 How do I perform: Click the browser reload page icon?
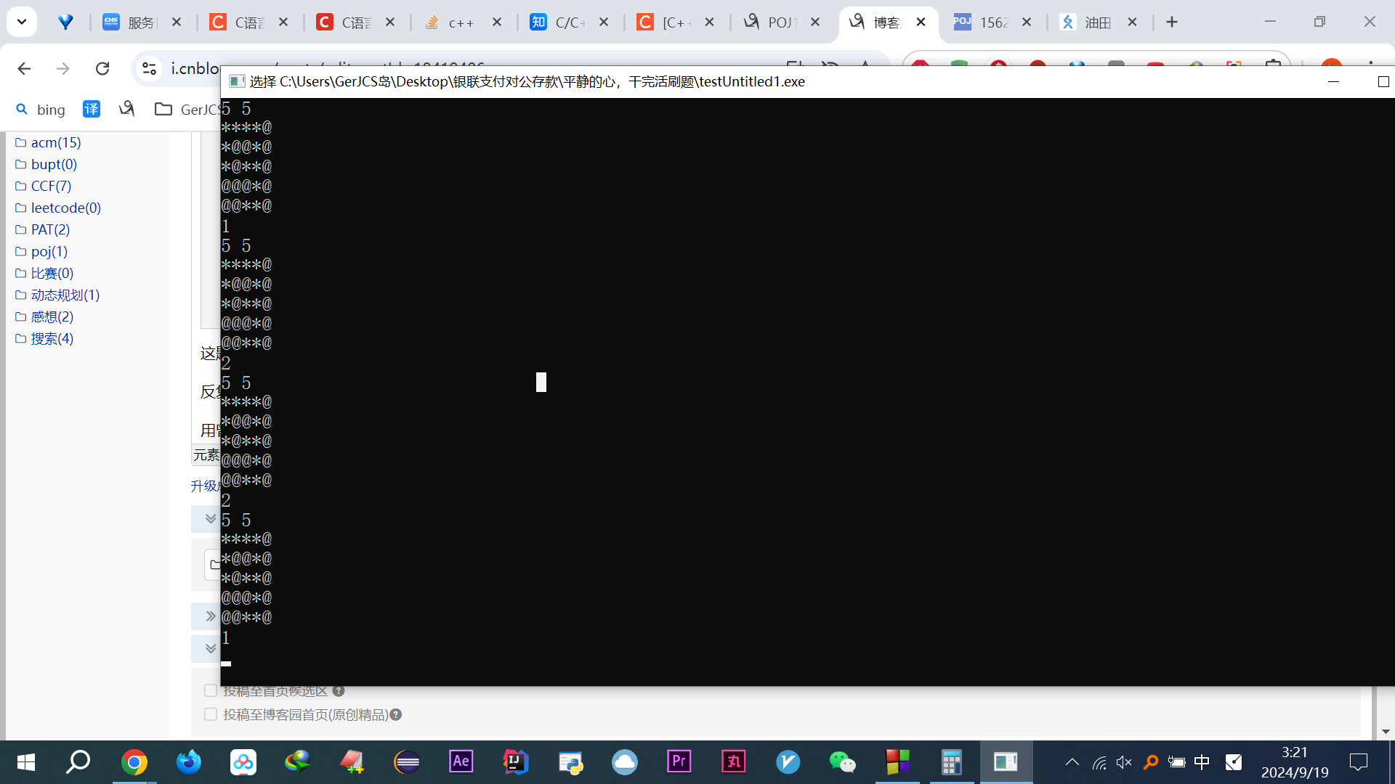(x=102, y=68)
